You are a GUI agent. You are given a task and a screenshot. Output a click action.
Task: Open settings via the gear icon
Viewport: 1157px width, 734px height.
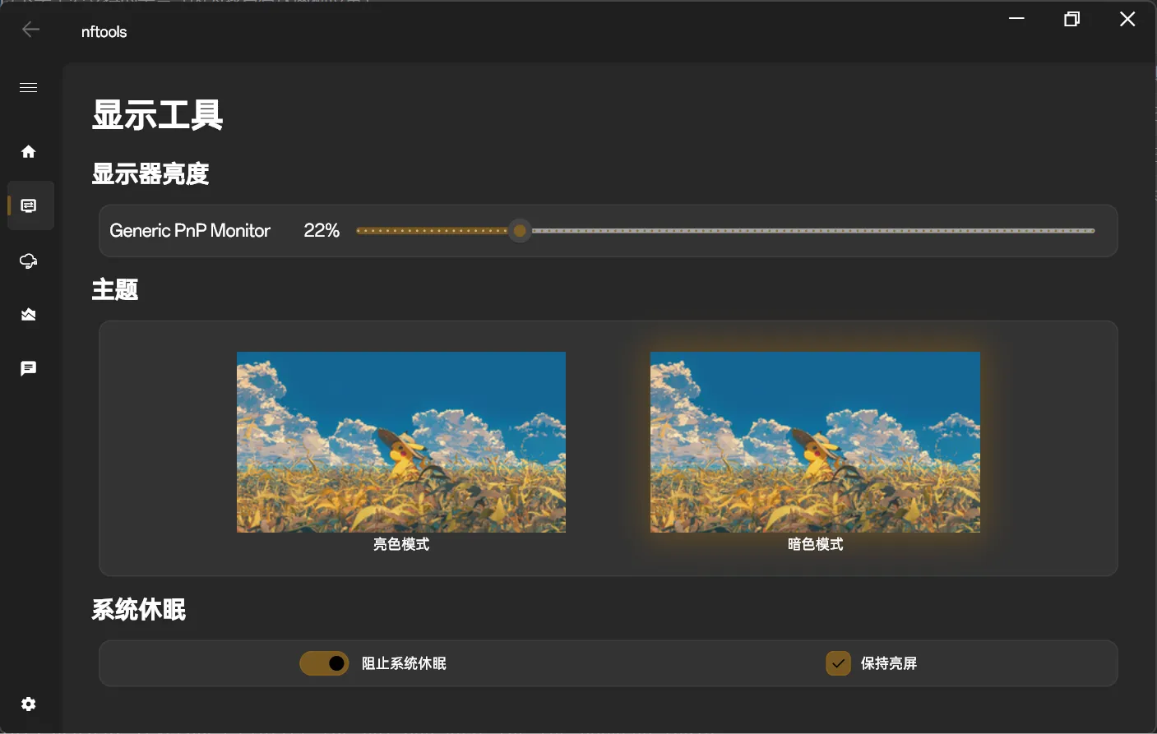click(x=29, y=704)
